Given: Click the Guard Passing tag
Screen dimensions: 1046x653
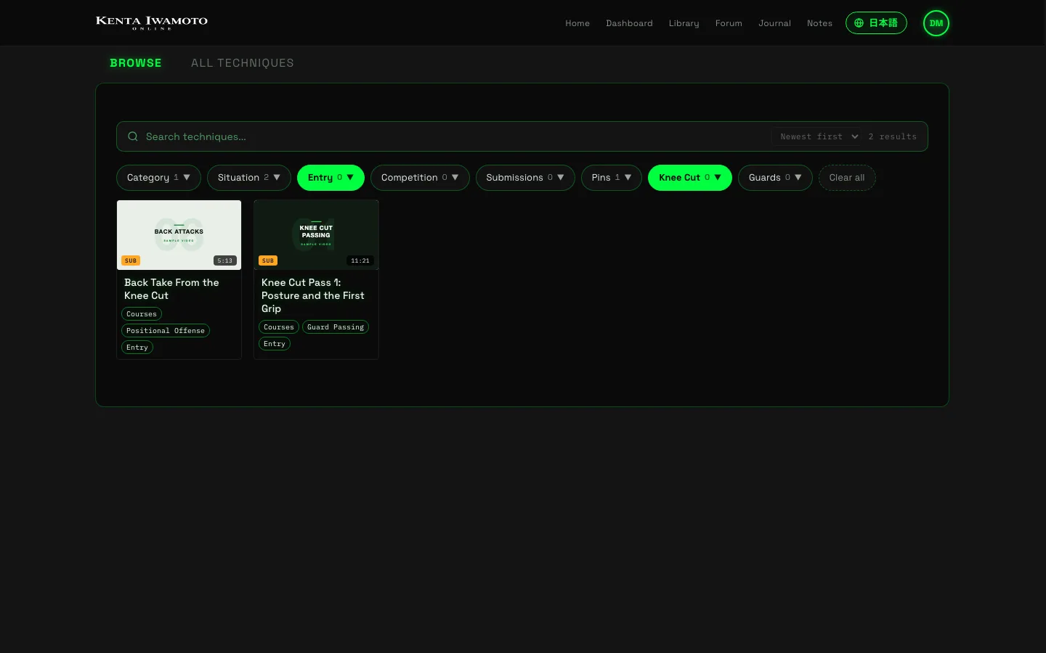Looking at the screenshot, I should pos(336,327).
